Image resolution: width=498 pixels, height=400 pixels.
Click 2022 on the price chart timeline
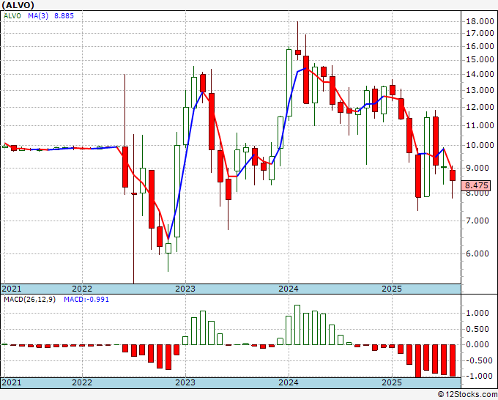pyautogui.click(x=82, y=289)
